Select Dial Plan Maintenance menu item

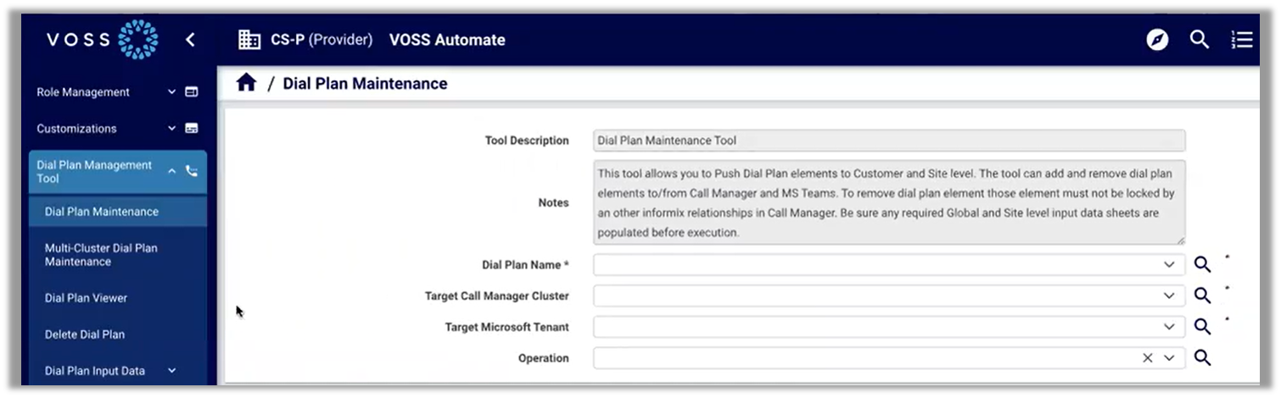click(118, 212)
